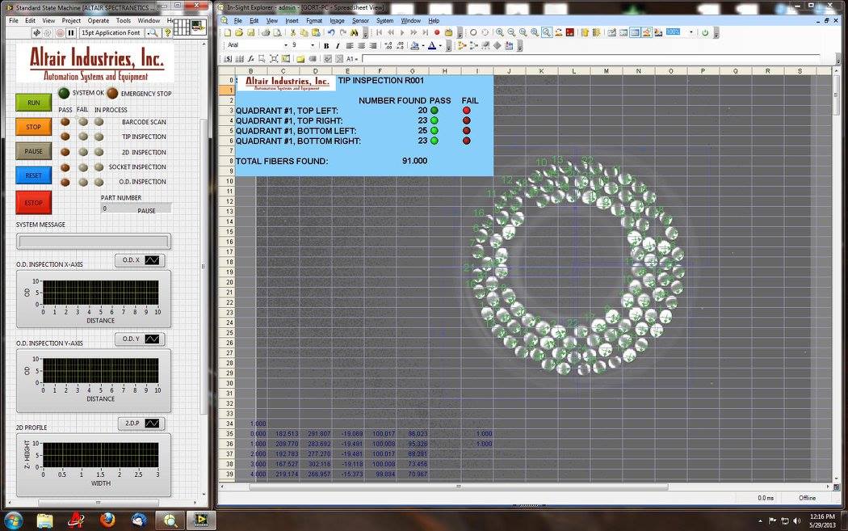Click the Find binoculars icon

tap(354, 32)
